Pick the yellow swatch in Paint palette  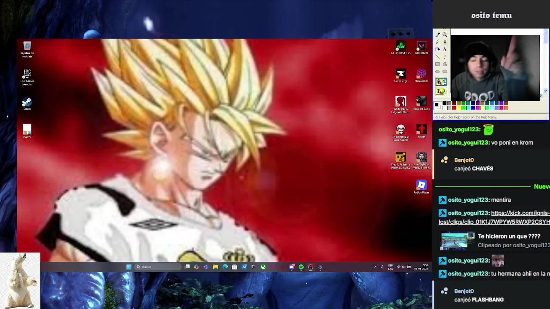459,108
